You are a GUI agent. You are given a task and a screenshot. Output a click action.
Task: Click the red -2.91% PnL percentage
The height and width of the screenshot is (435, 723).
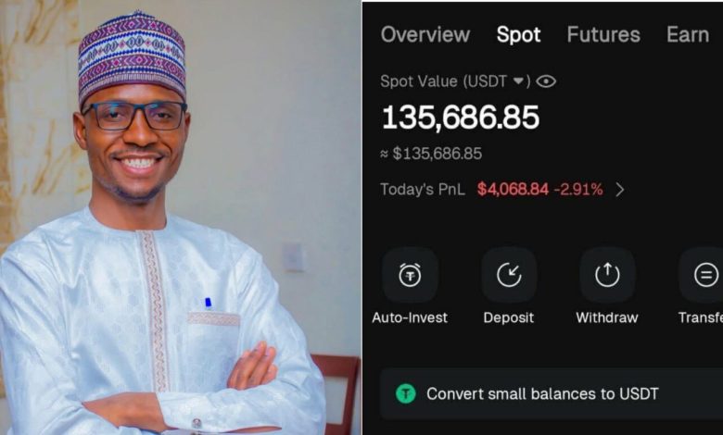[x=578, y=190]
